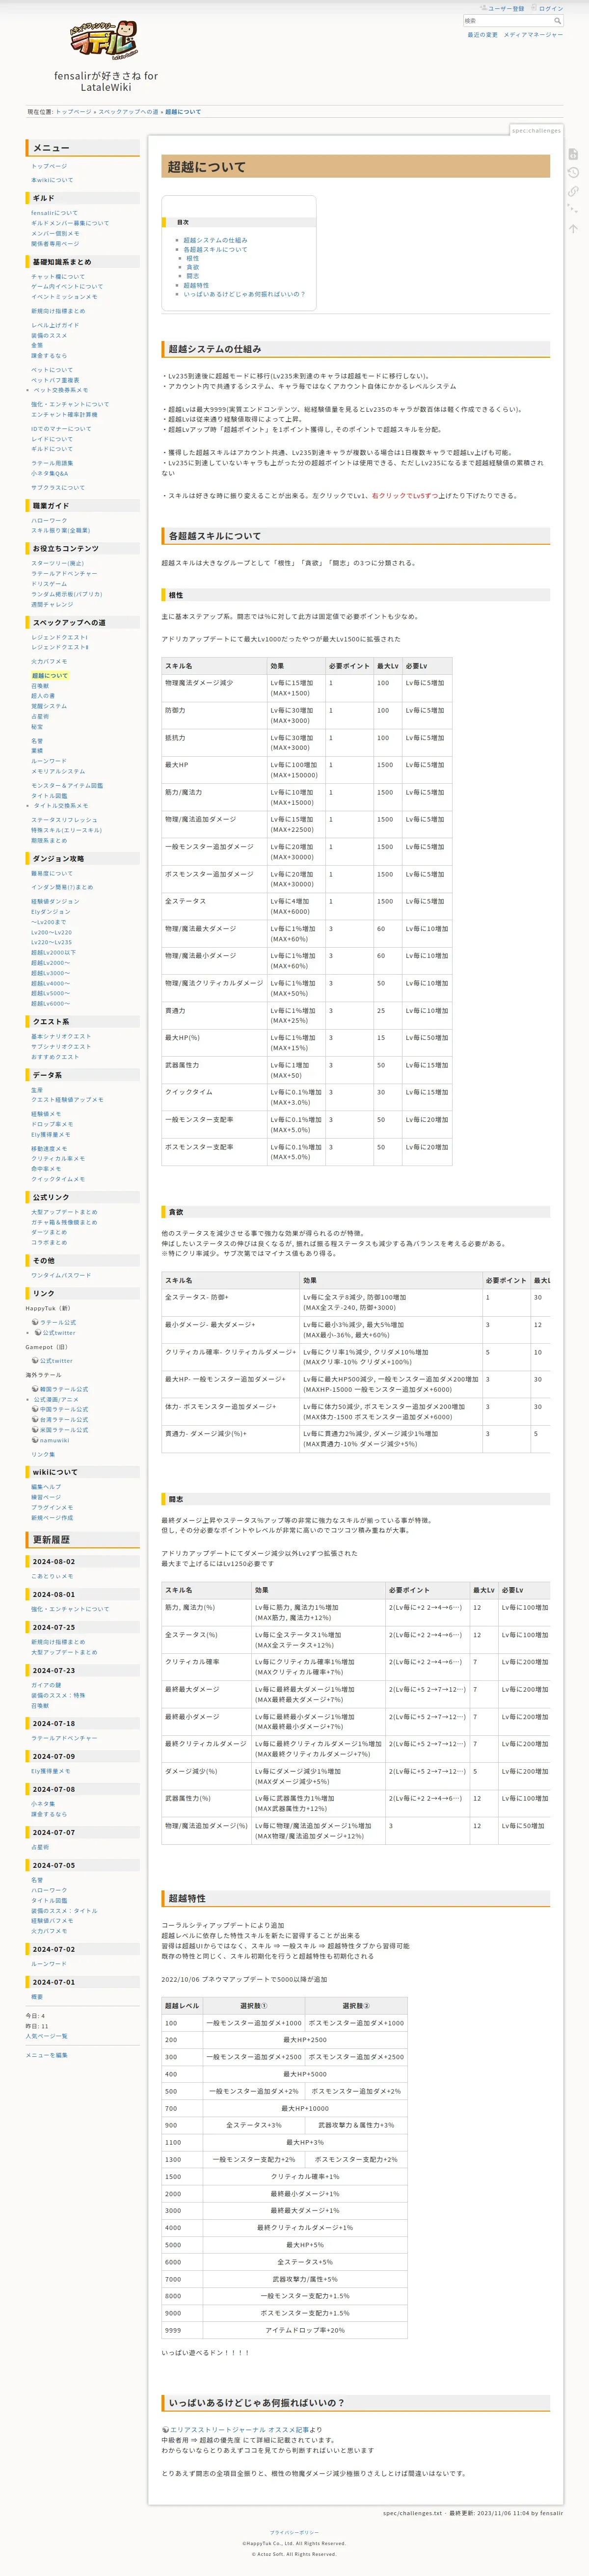The width and height of the screenshot is (589, 2576).
Task: Collapse the 目次 table of contents
Action: [x=239, y=222]
